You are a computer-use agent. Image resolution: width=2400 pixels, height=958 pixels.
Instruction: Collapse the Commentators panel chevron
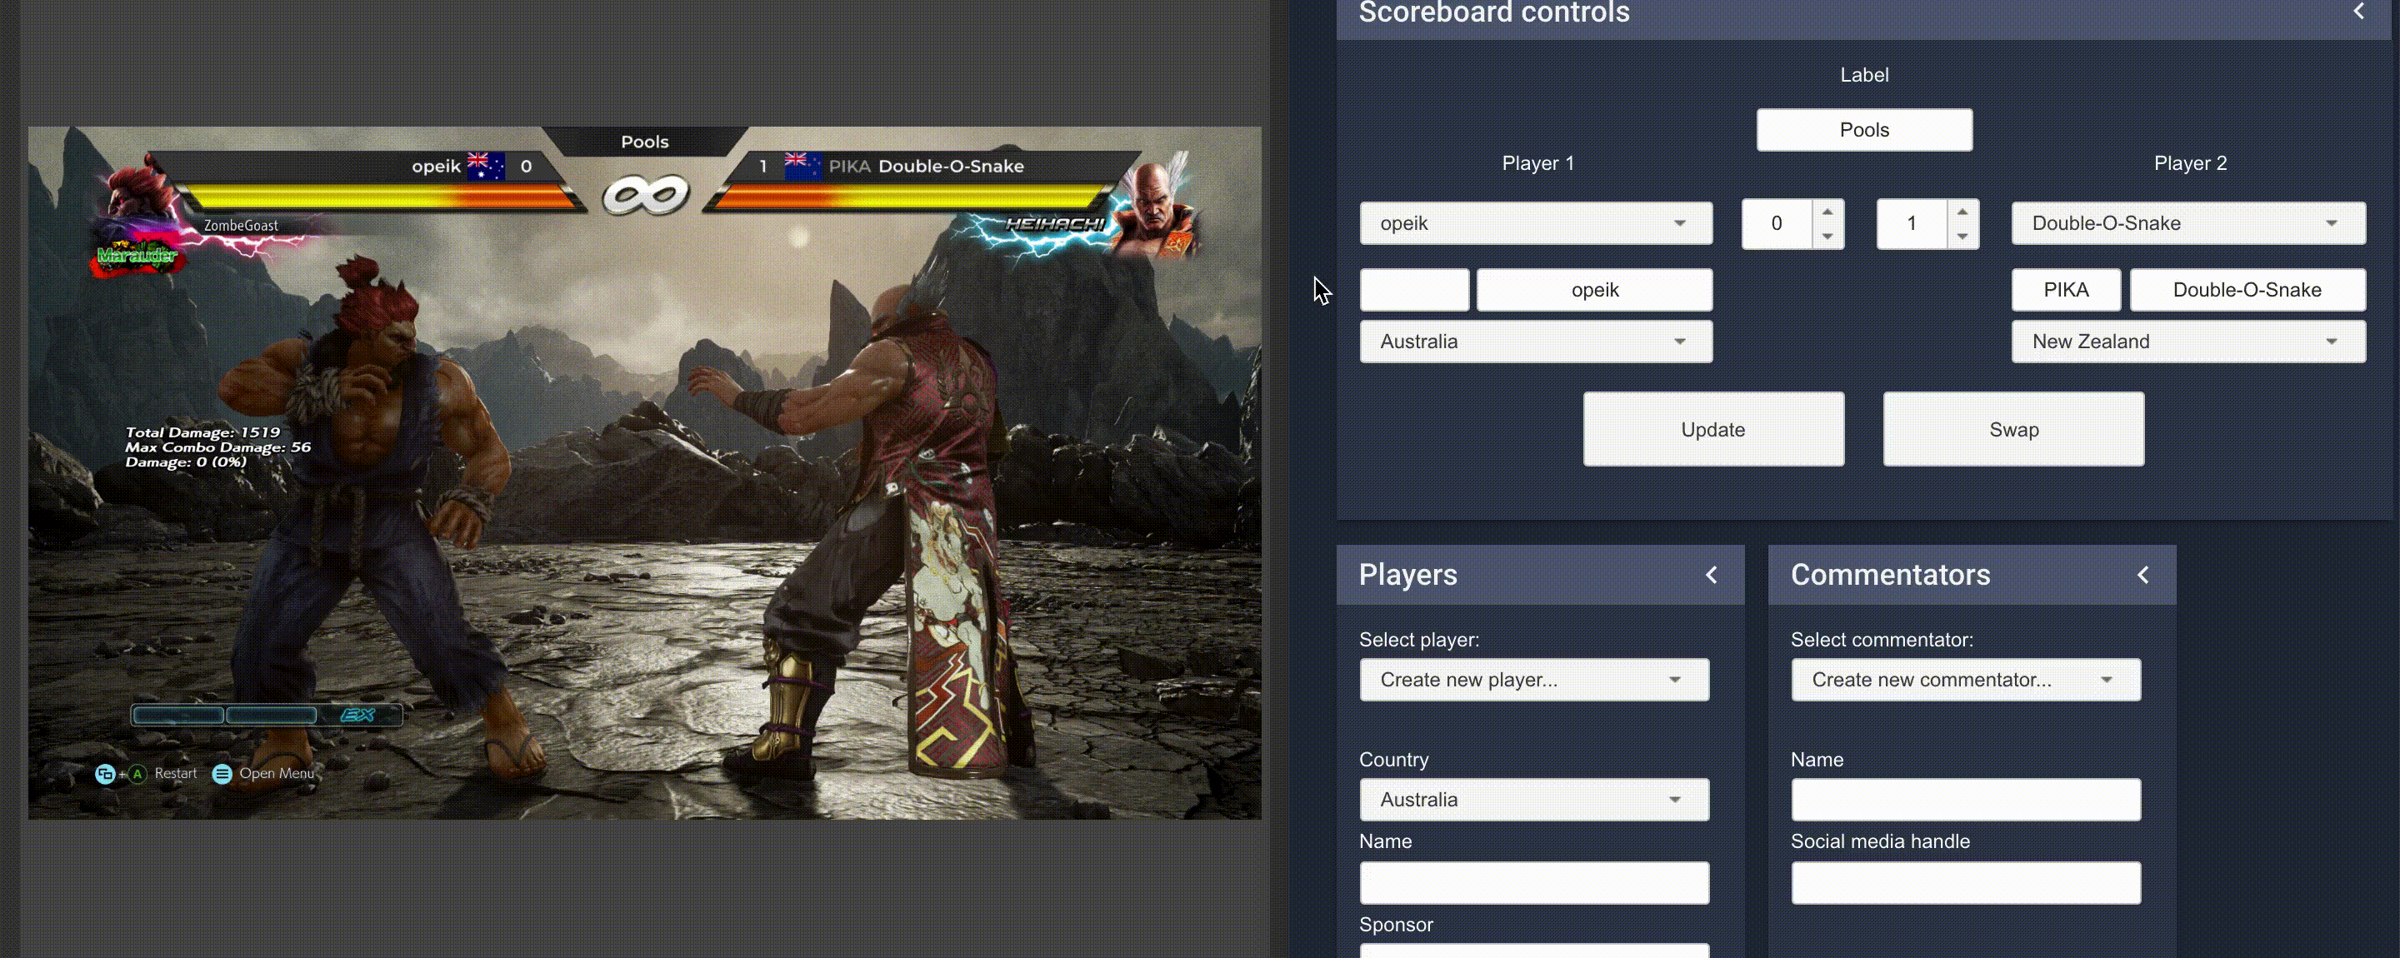coord(2142,575)
